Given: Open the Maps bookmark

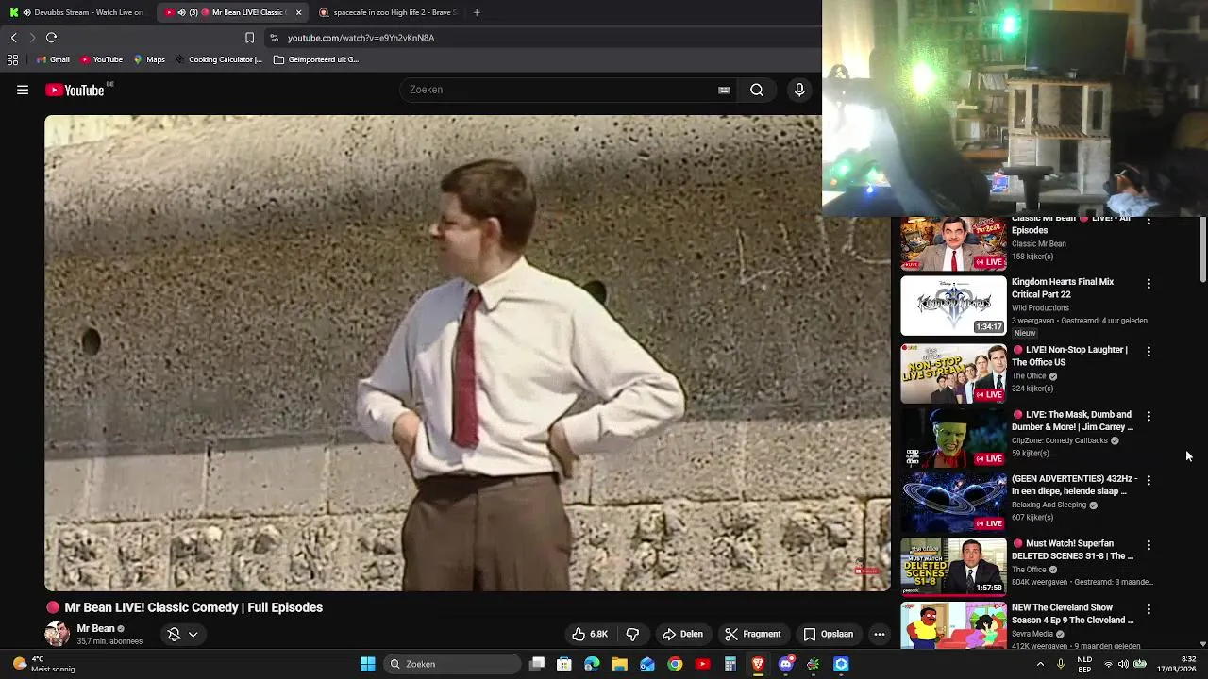Looking at the screenshot, I should tap(149, 59).
